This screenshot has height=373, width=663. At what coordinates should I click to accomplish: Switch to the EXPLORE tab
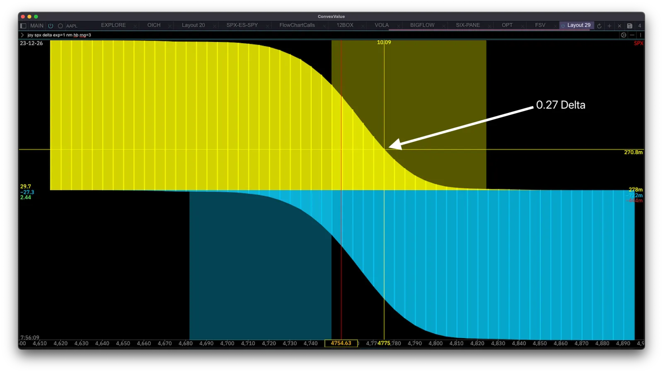coord(114,25)
